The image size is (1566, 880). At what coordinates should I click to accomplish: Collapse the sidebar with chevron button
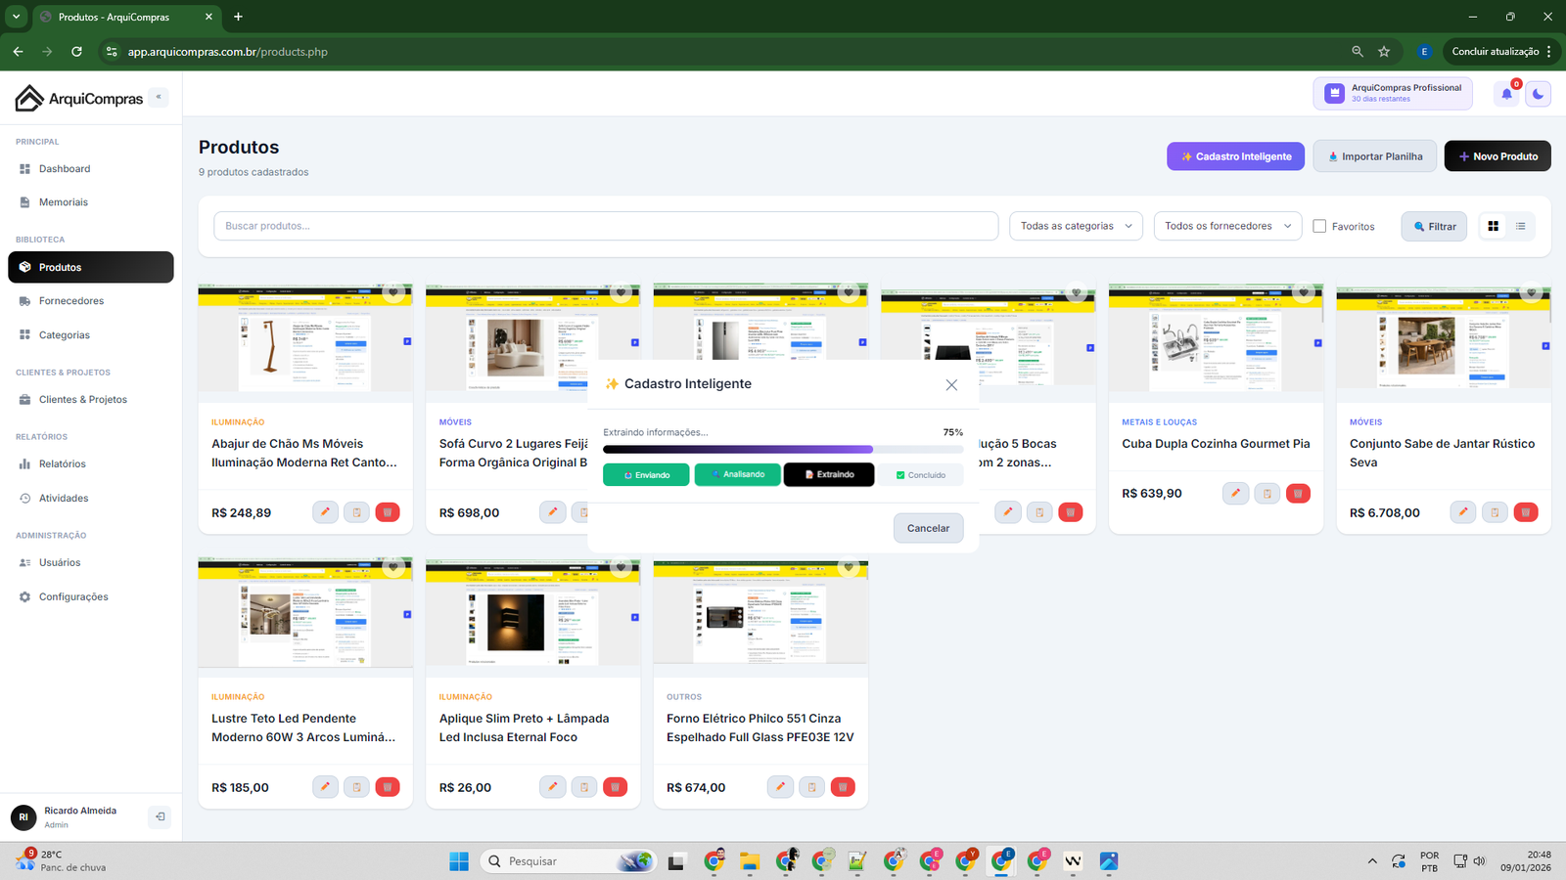[x=159, y=97]
